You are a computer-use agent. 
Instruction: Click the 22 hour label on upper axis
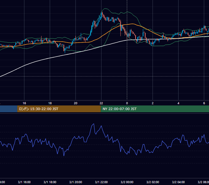point(101,103)
